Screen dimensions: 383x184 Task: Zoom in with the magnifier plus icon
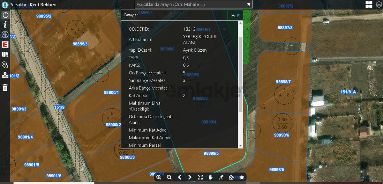coord(159,177)
